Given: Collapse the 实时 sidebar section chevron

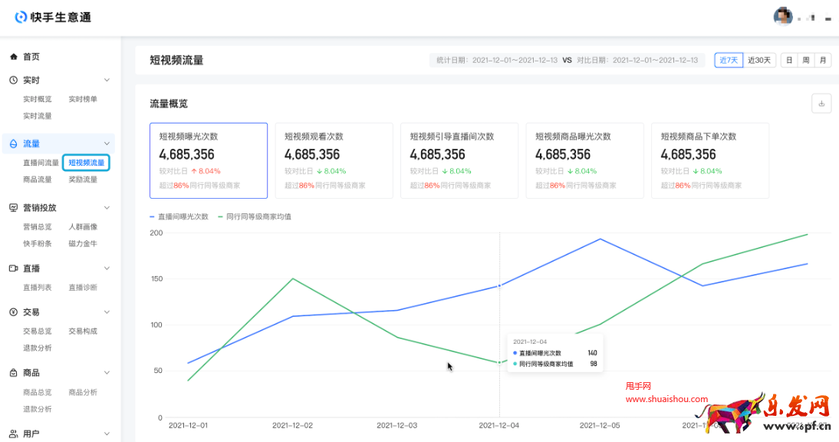Looking at the screenshot, I should click(x=107, y=80).
